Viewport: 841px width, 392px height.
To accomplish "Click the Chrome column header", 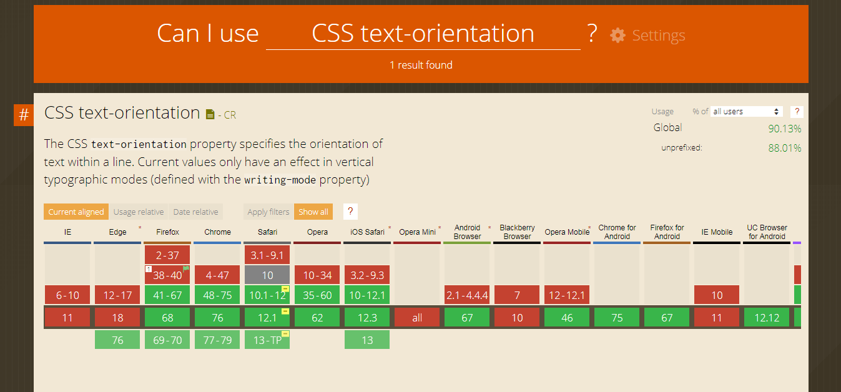I will (x=217, y=232).
